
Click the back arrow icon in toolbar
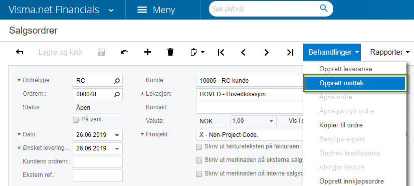pyautogui.click(x=20, y=52)
